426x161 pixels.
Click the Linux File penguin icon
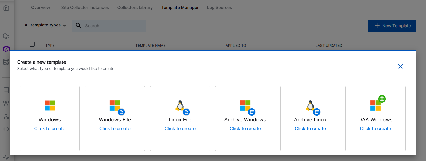(x=180, y=105)
